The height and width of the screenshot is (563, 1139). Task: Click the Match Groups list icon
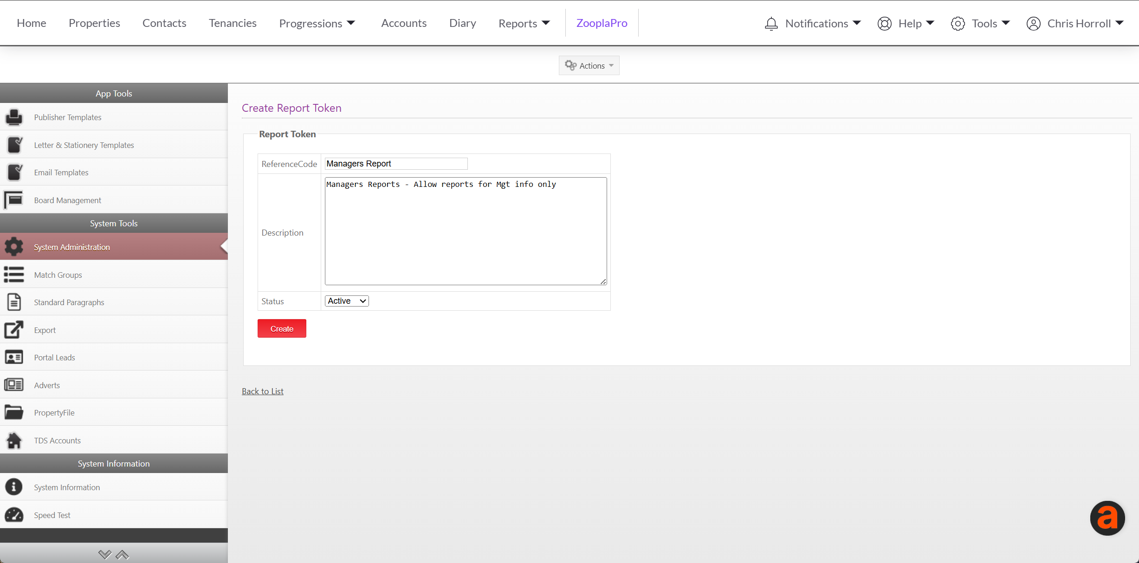coord(14,275)
